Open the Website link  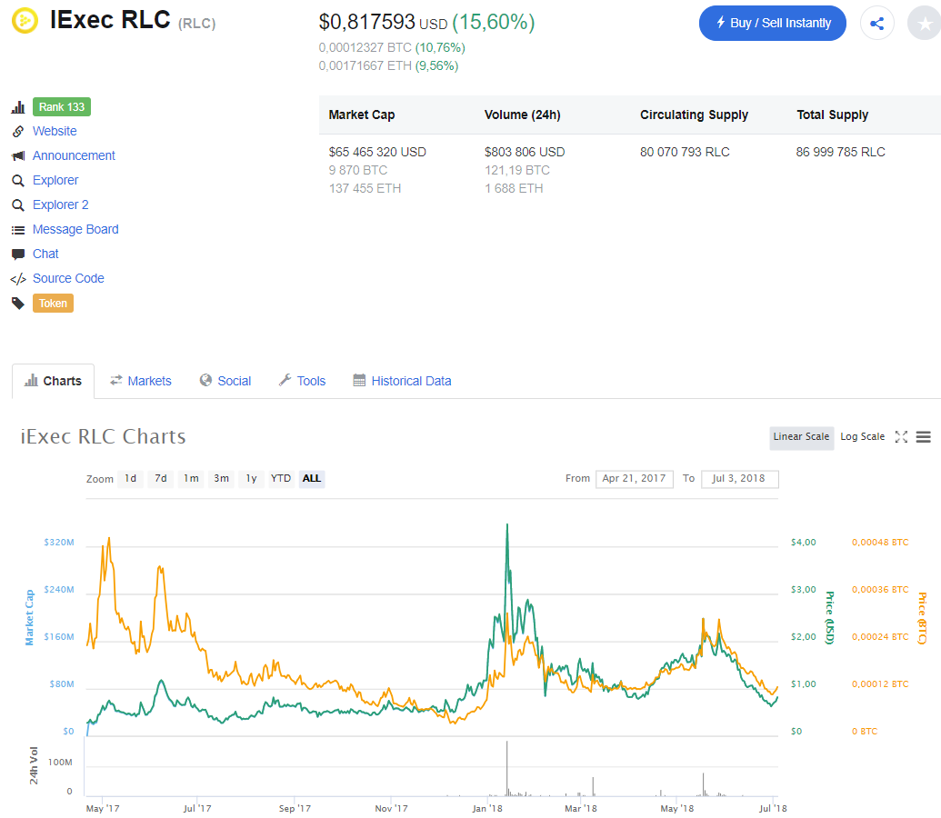(55, 131)
